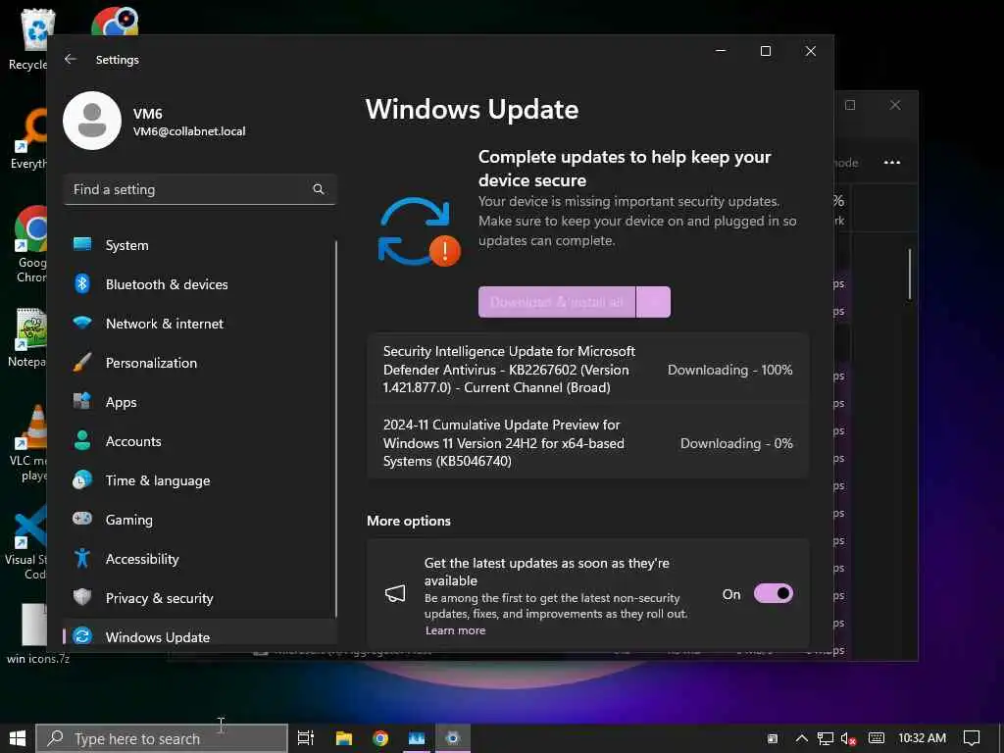Click the megaphone icon for latest updates
The image size is (1004, 753).
click(395, 593)
